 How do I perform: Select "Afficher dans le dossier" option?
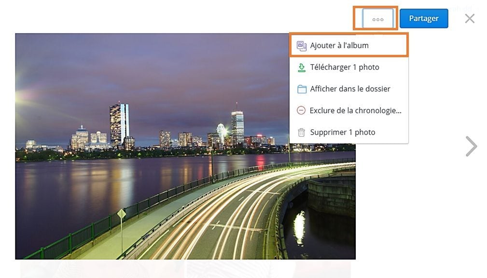[349, 89]
